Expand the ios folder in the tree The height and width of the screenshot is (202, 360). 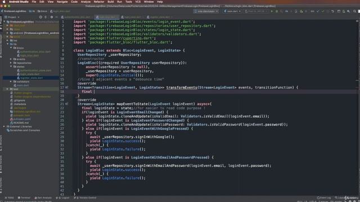[7, 40]
